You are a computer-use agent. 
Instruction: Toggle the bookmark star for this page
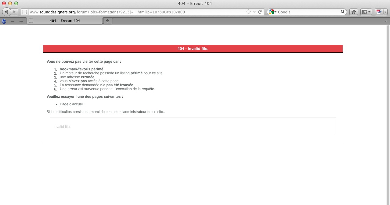(248, 12)
